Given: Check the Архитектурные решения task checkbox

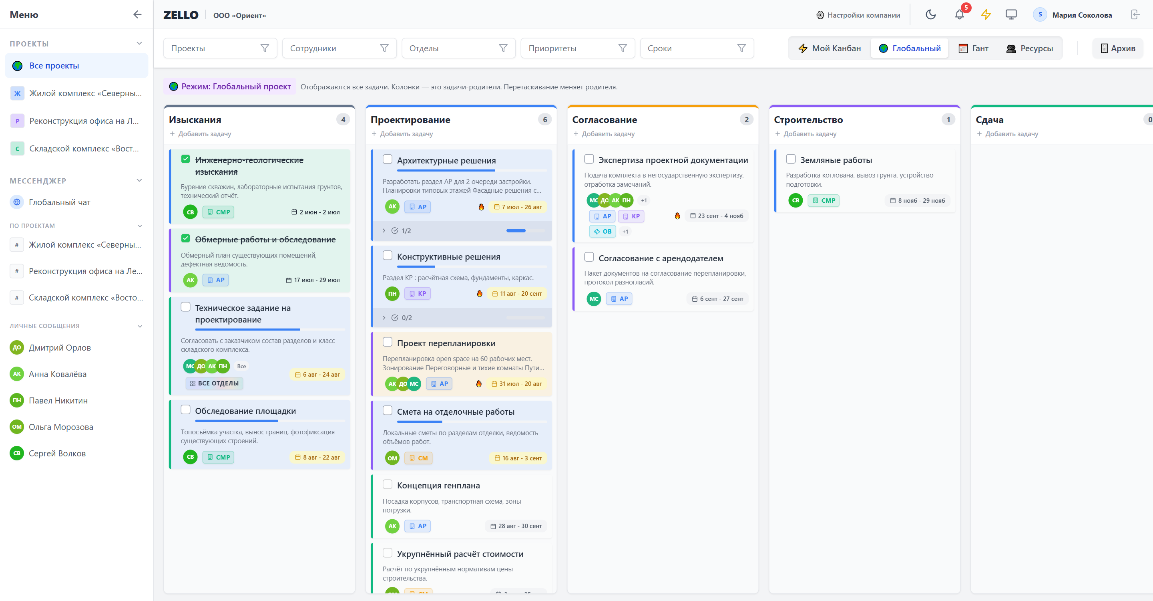Looking at the screenshot, I should pos(388,159).
